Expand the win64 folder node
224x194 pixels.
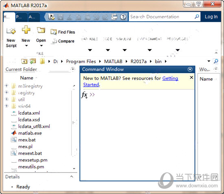pyautogui.click(x=7, y=106)
